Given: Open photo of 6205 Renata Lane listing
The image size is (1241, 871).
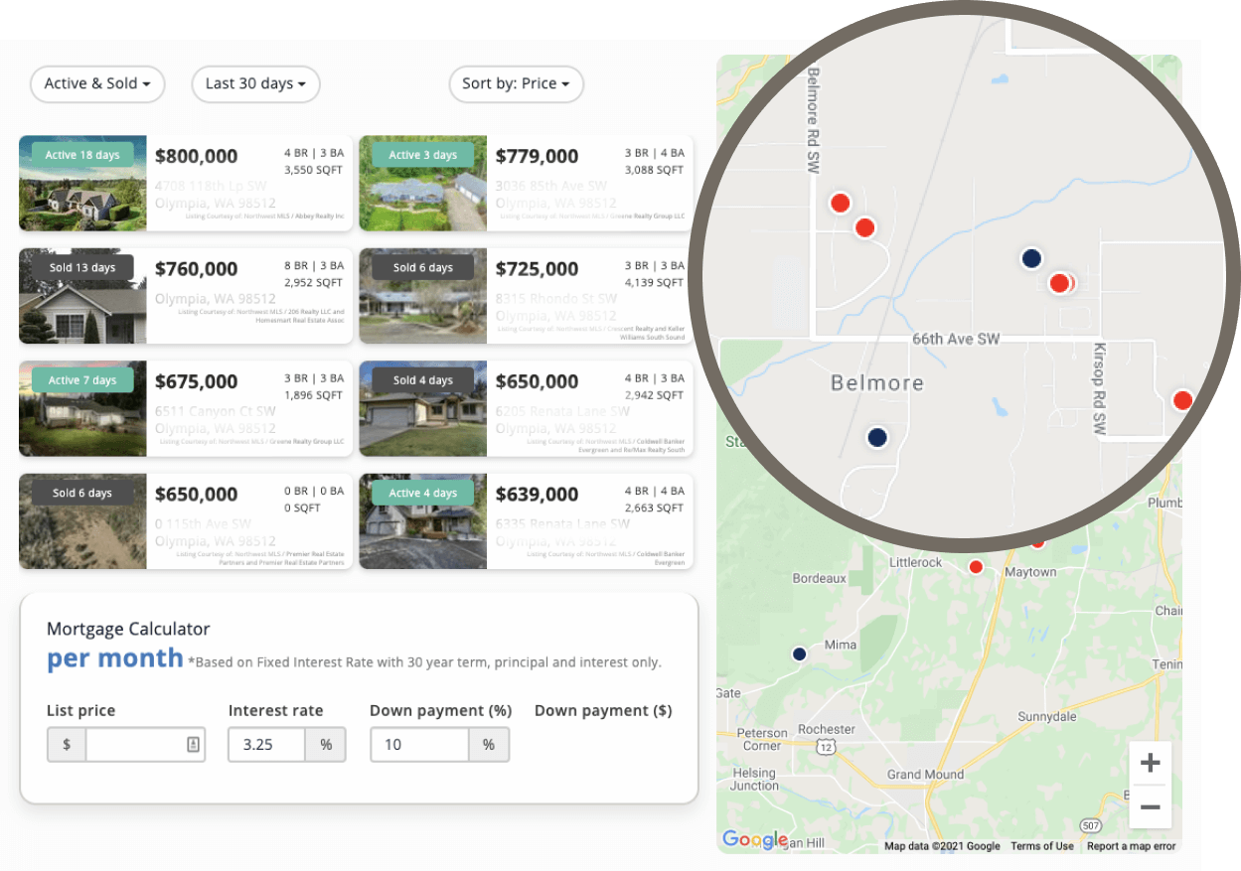Looking at the screenshot, I should coord(423,408).
